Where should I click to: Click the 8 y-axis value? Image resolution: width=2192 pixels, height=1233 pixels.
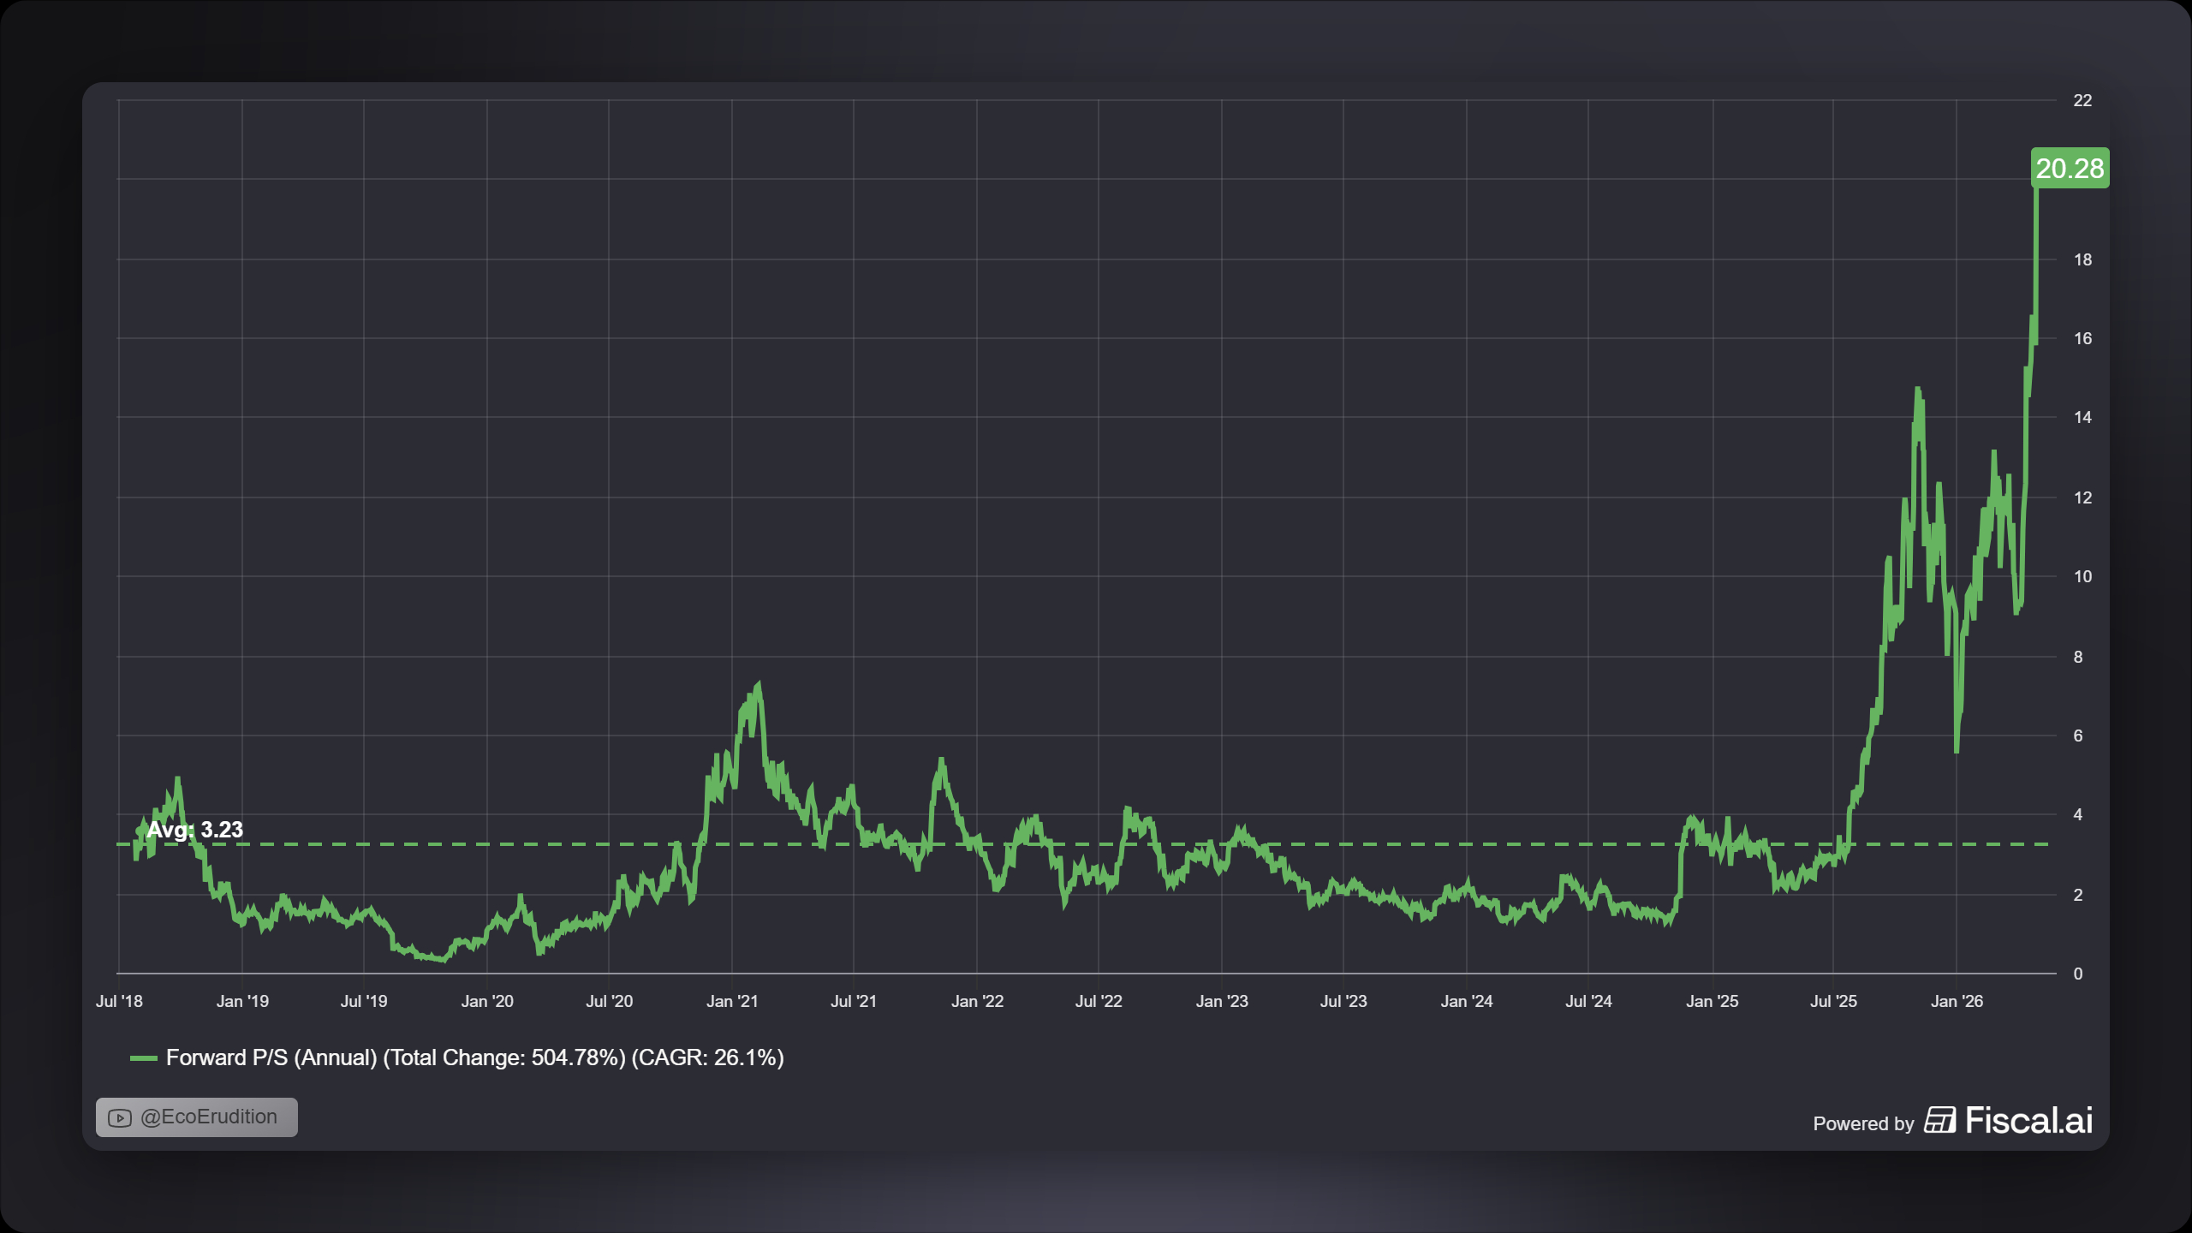[x=2078, y=657]
